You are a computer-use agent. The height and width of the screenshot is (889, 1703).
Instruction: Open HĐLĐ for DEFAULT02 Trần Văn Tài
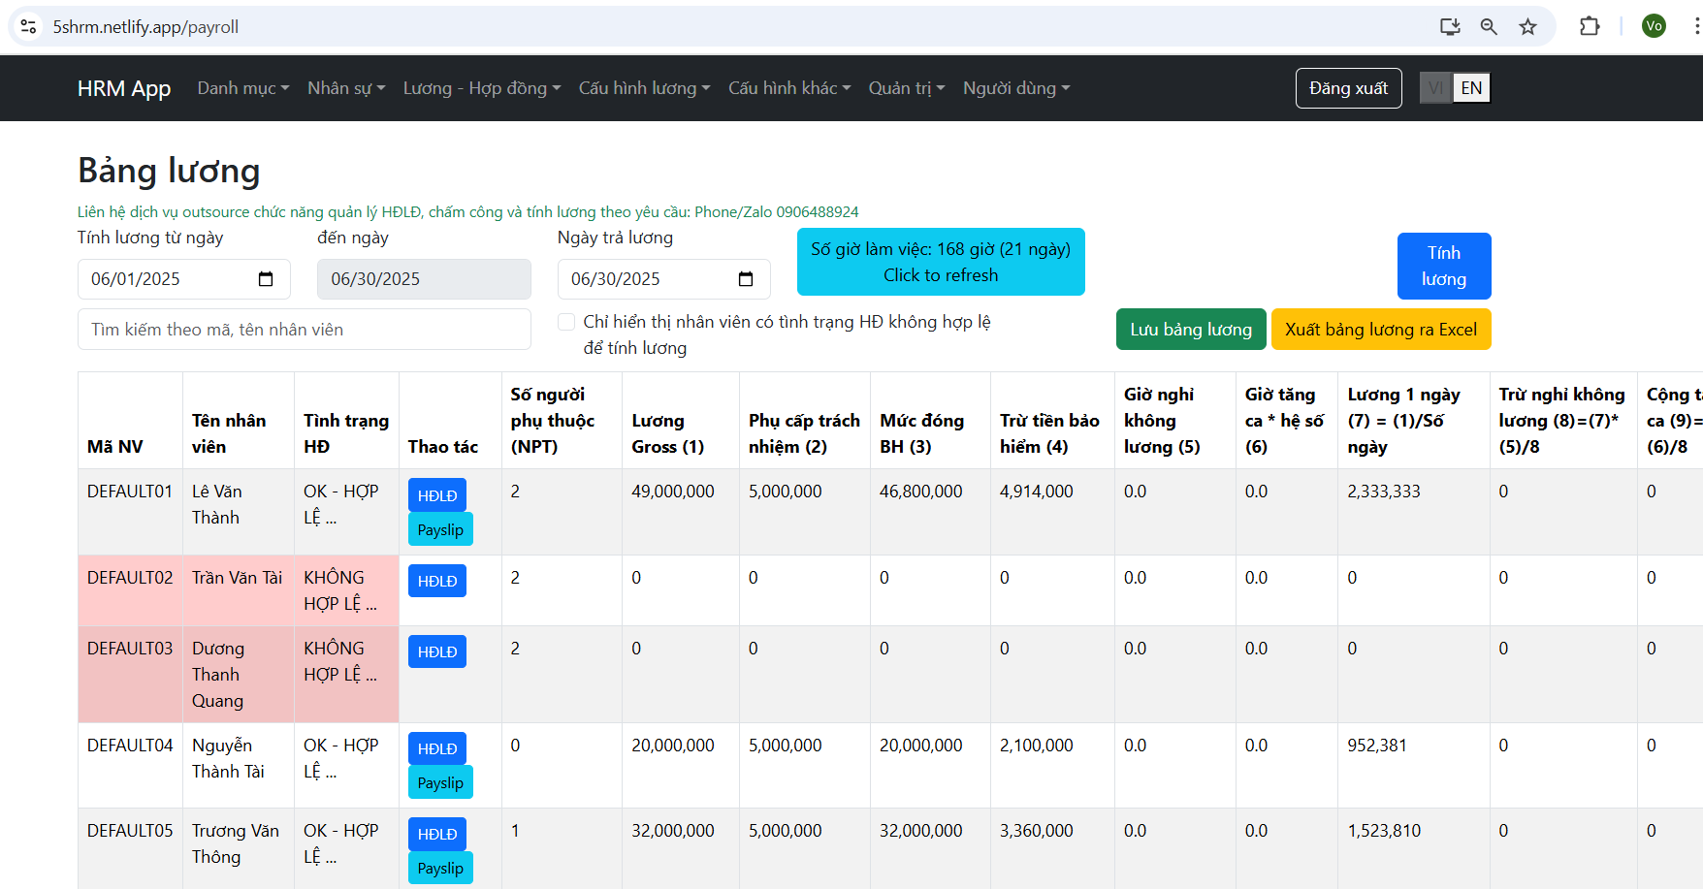tap(437, 581)
